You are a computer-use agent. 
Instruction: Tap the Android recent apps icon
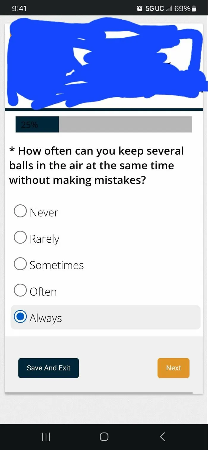(46, 436)
